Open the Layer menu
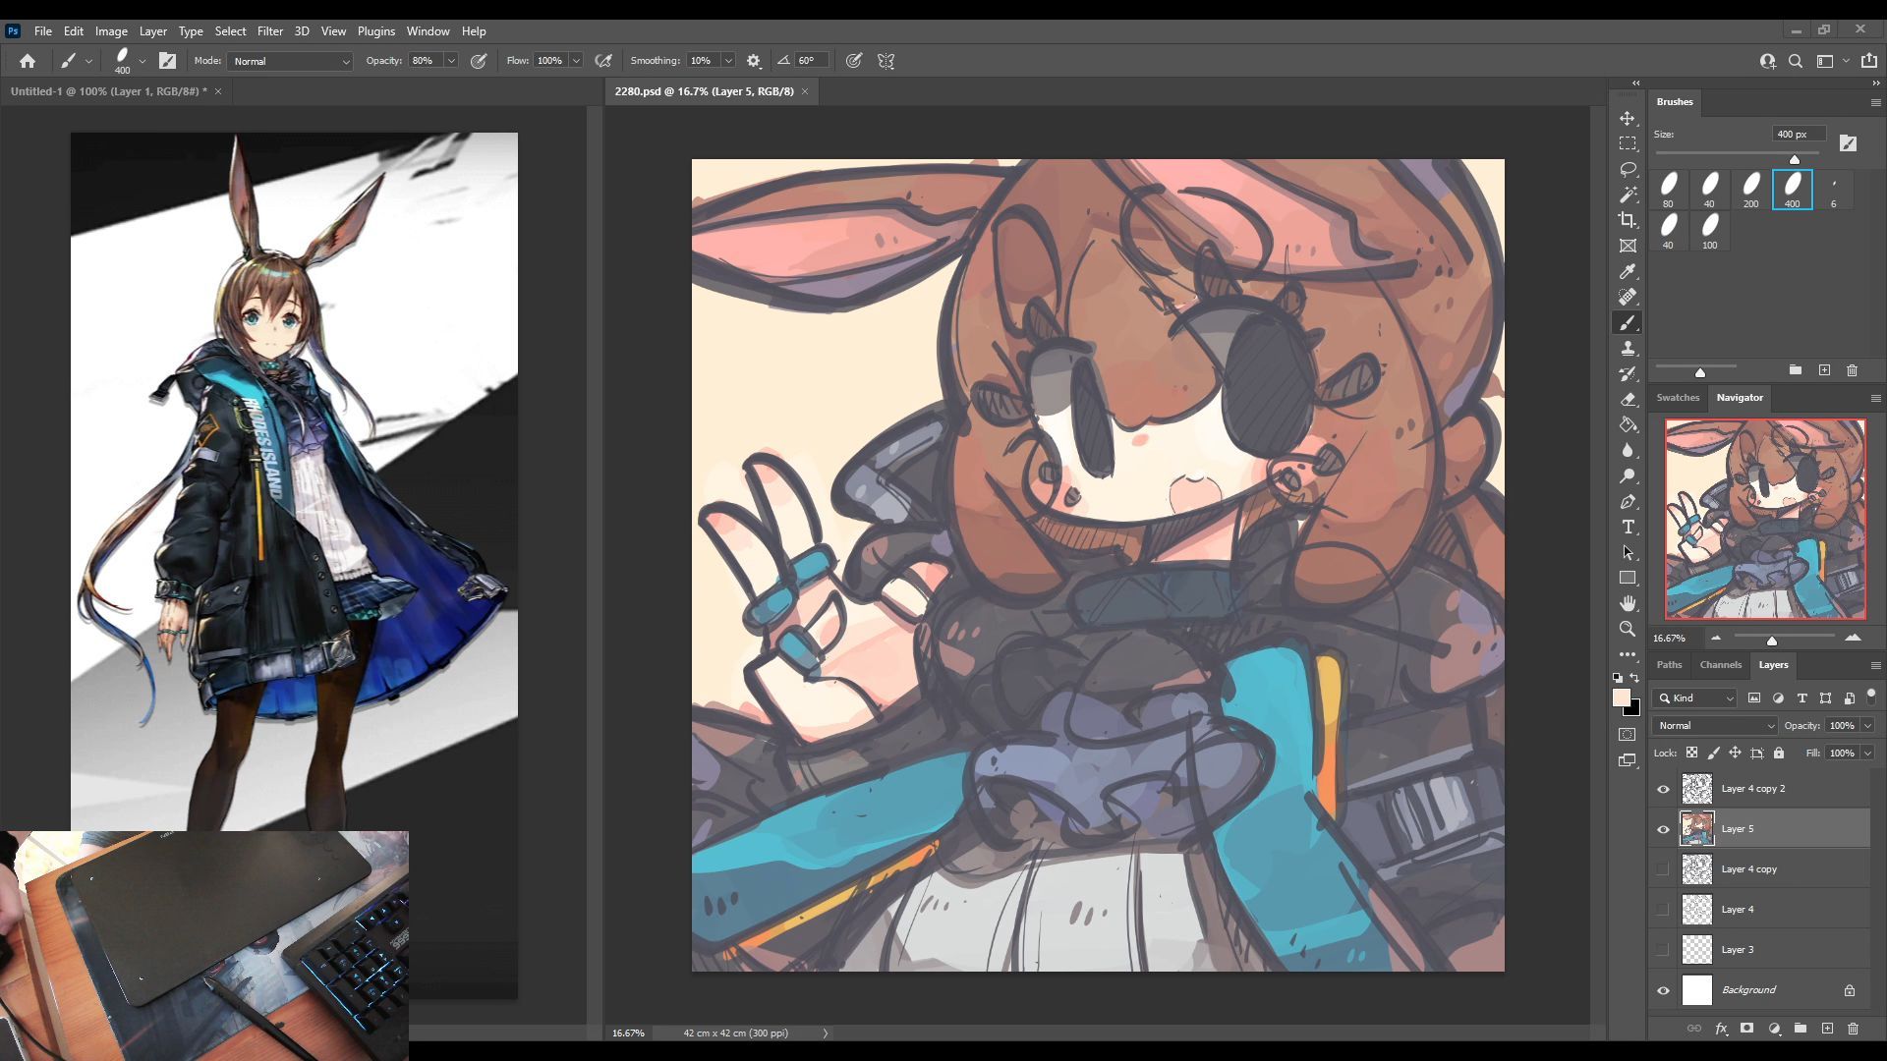Viewport: 1887px width, 1061px height. click(x=152, y=31)
